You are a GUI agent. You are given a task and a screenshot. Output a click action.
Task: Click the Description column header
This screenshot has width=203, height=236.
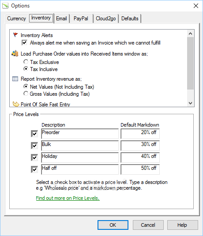pos(53,125)
